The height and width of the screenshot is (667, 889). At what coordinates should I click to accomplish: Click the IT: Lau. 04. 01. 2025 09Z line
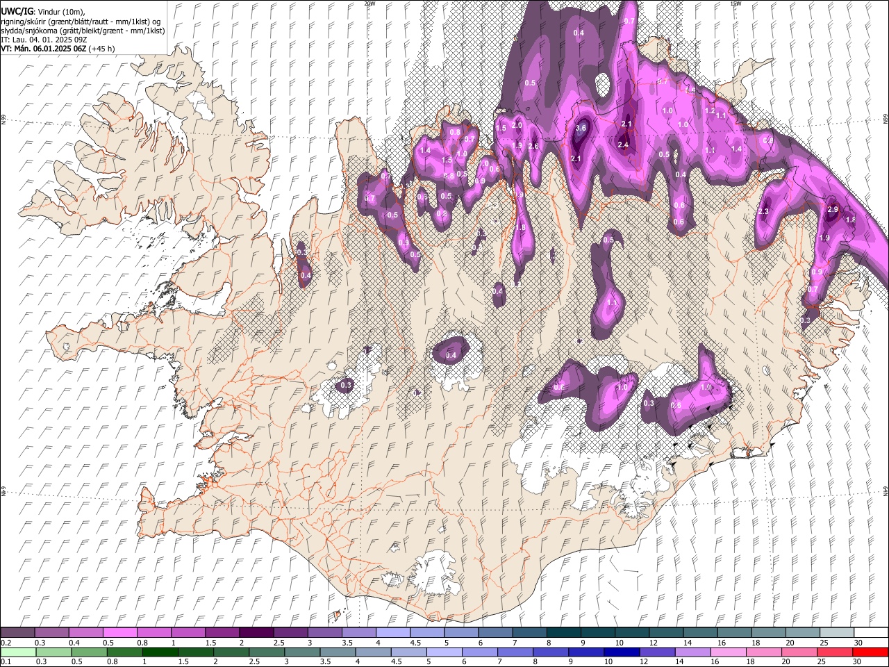tap(44, 40)
